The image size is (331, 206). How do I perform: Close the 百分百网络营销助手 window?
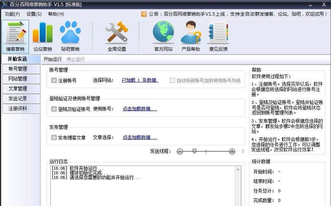[324, 5]
